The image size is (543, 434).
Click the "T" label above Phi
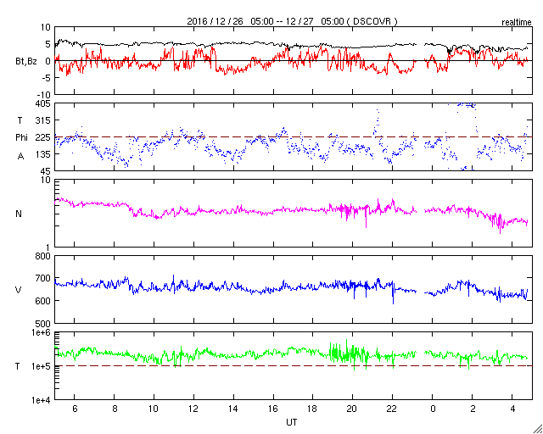20,120
